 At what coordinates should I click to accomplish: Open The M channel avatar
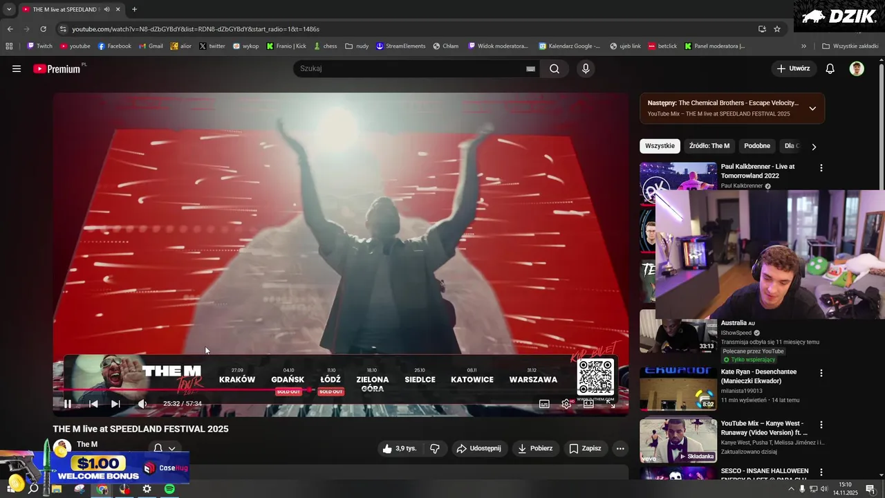pos(62,448)
